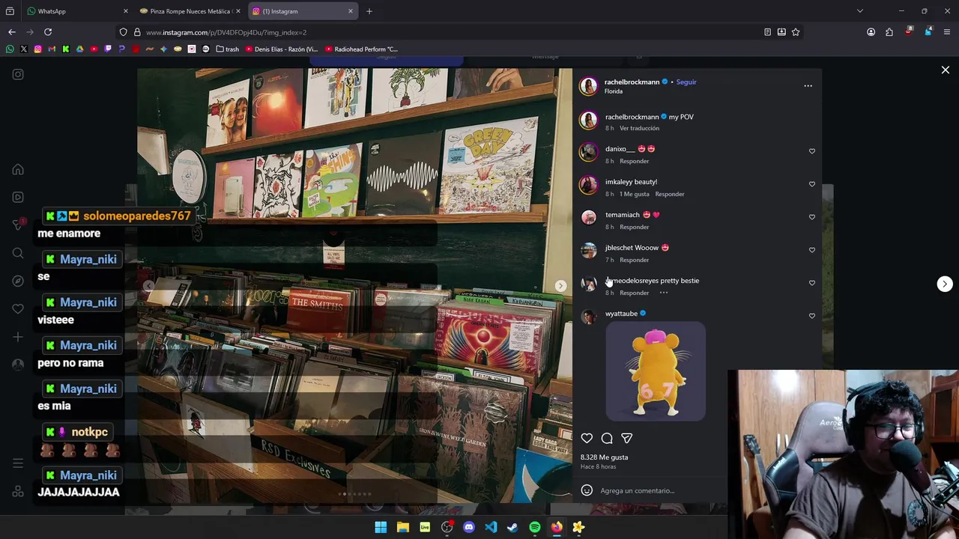Reply to imkaleyy's comment
This screenshot has width=959, height=539.
tap(669, 194)
